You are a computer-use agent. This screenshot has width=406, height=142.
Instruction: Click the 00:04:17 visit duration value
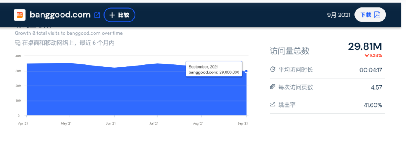(x=371, y=70)
